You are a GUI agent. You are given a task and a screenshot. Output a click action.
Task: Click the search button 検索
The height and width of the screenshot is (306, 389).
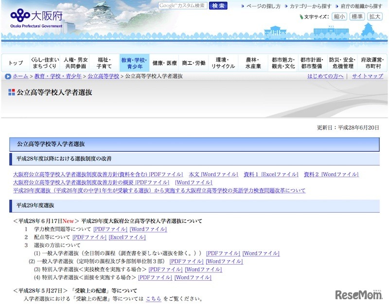point(218,6)
